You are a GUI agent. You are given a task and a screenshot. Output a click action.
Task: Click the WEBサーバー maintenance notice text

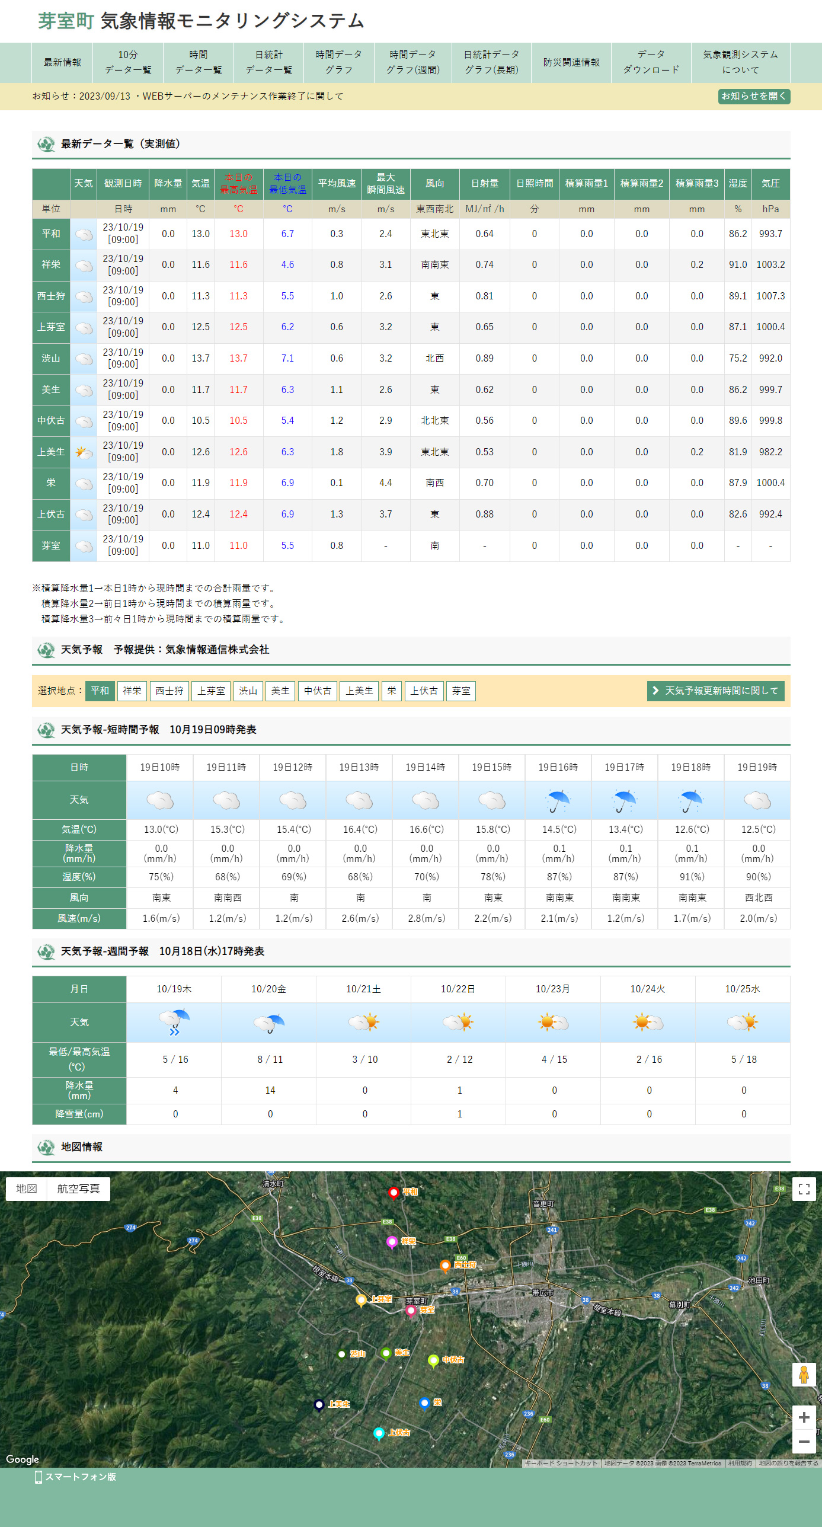point(243,96)
